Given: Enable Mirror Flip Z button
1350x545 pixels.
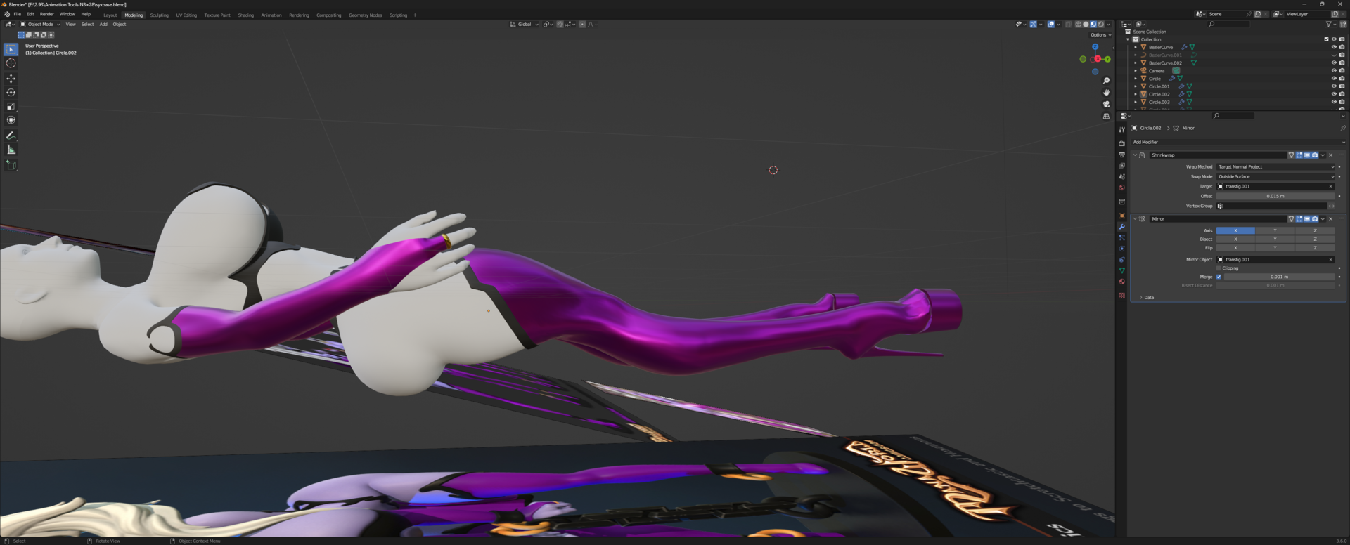Looking at the screenshot, I should (1315, 247).
